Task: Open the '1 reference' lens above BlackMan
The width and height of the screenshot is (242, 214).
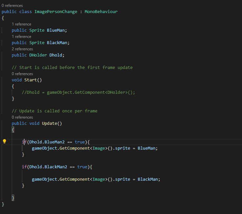Action: [x=22, y=37]
